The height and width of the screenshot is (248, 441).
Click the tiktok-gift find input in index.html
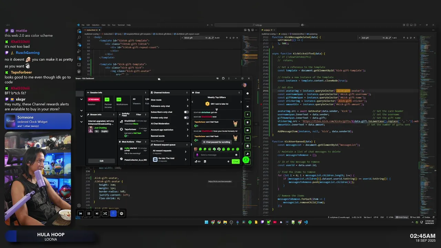198,38
